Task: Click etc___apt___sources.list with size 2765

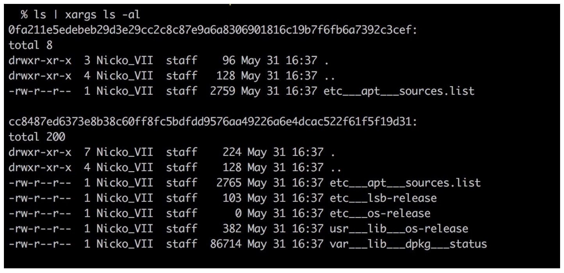Action: point(405,183)
